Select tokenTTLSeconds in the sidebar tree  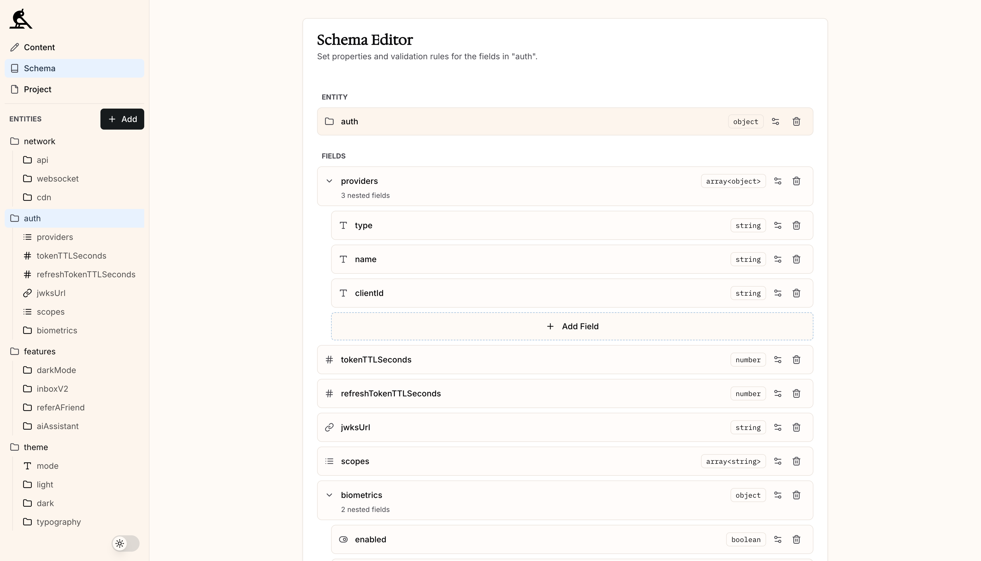72,255
